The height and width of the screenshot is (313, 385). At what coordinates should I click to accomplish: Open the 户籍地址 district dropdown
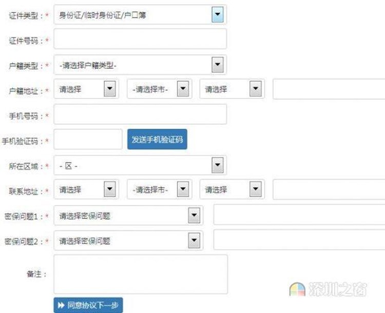tap(232, 89)
